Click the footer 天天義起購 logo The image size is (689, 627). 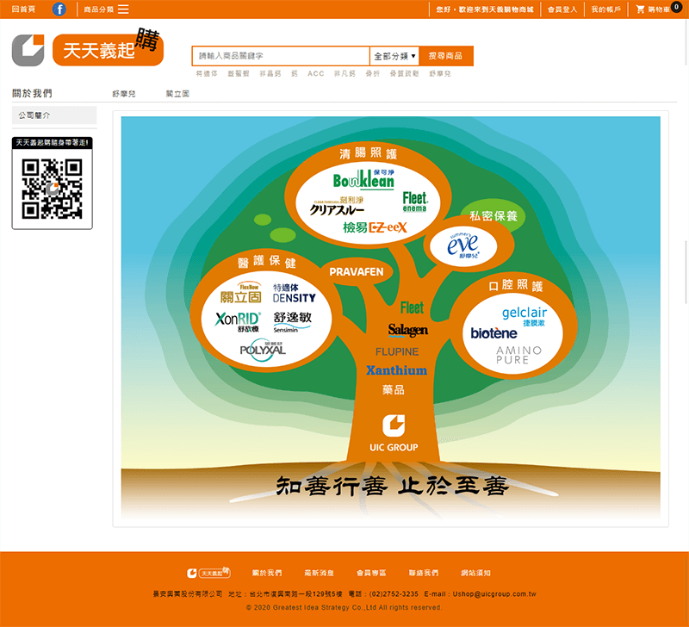point(208,573)
